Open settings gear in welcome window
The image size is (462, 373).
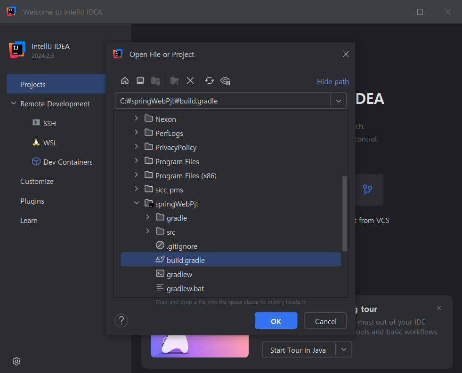click(x=16, y=361)
